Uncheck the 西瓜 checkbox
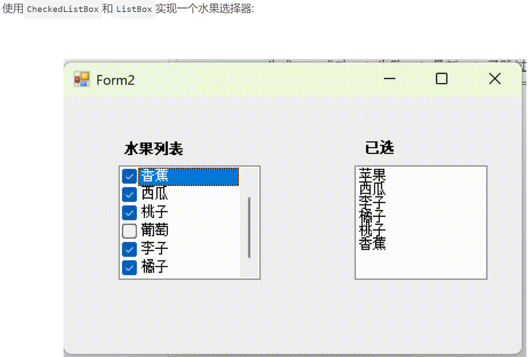This screenshot has height=357, width=530. click(x=129, y=194)
